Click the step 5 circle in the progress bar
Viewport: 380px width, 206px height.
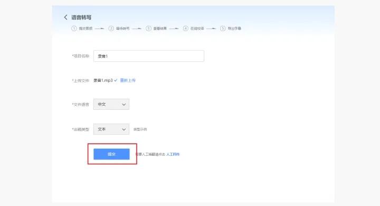(x=223, y=29)
